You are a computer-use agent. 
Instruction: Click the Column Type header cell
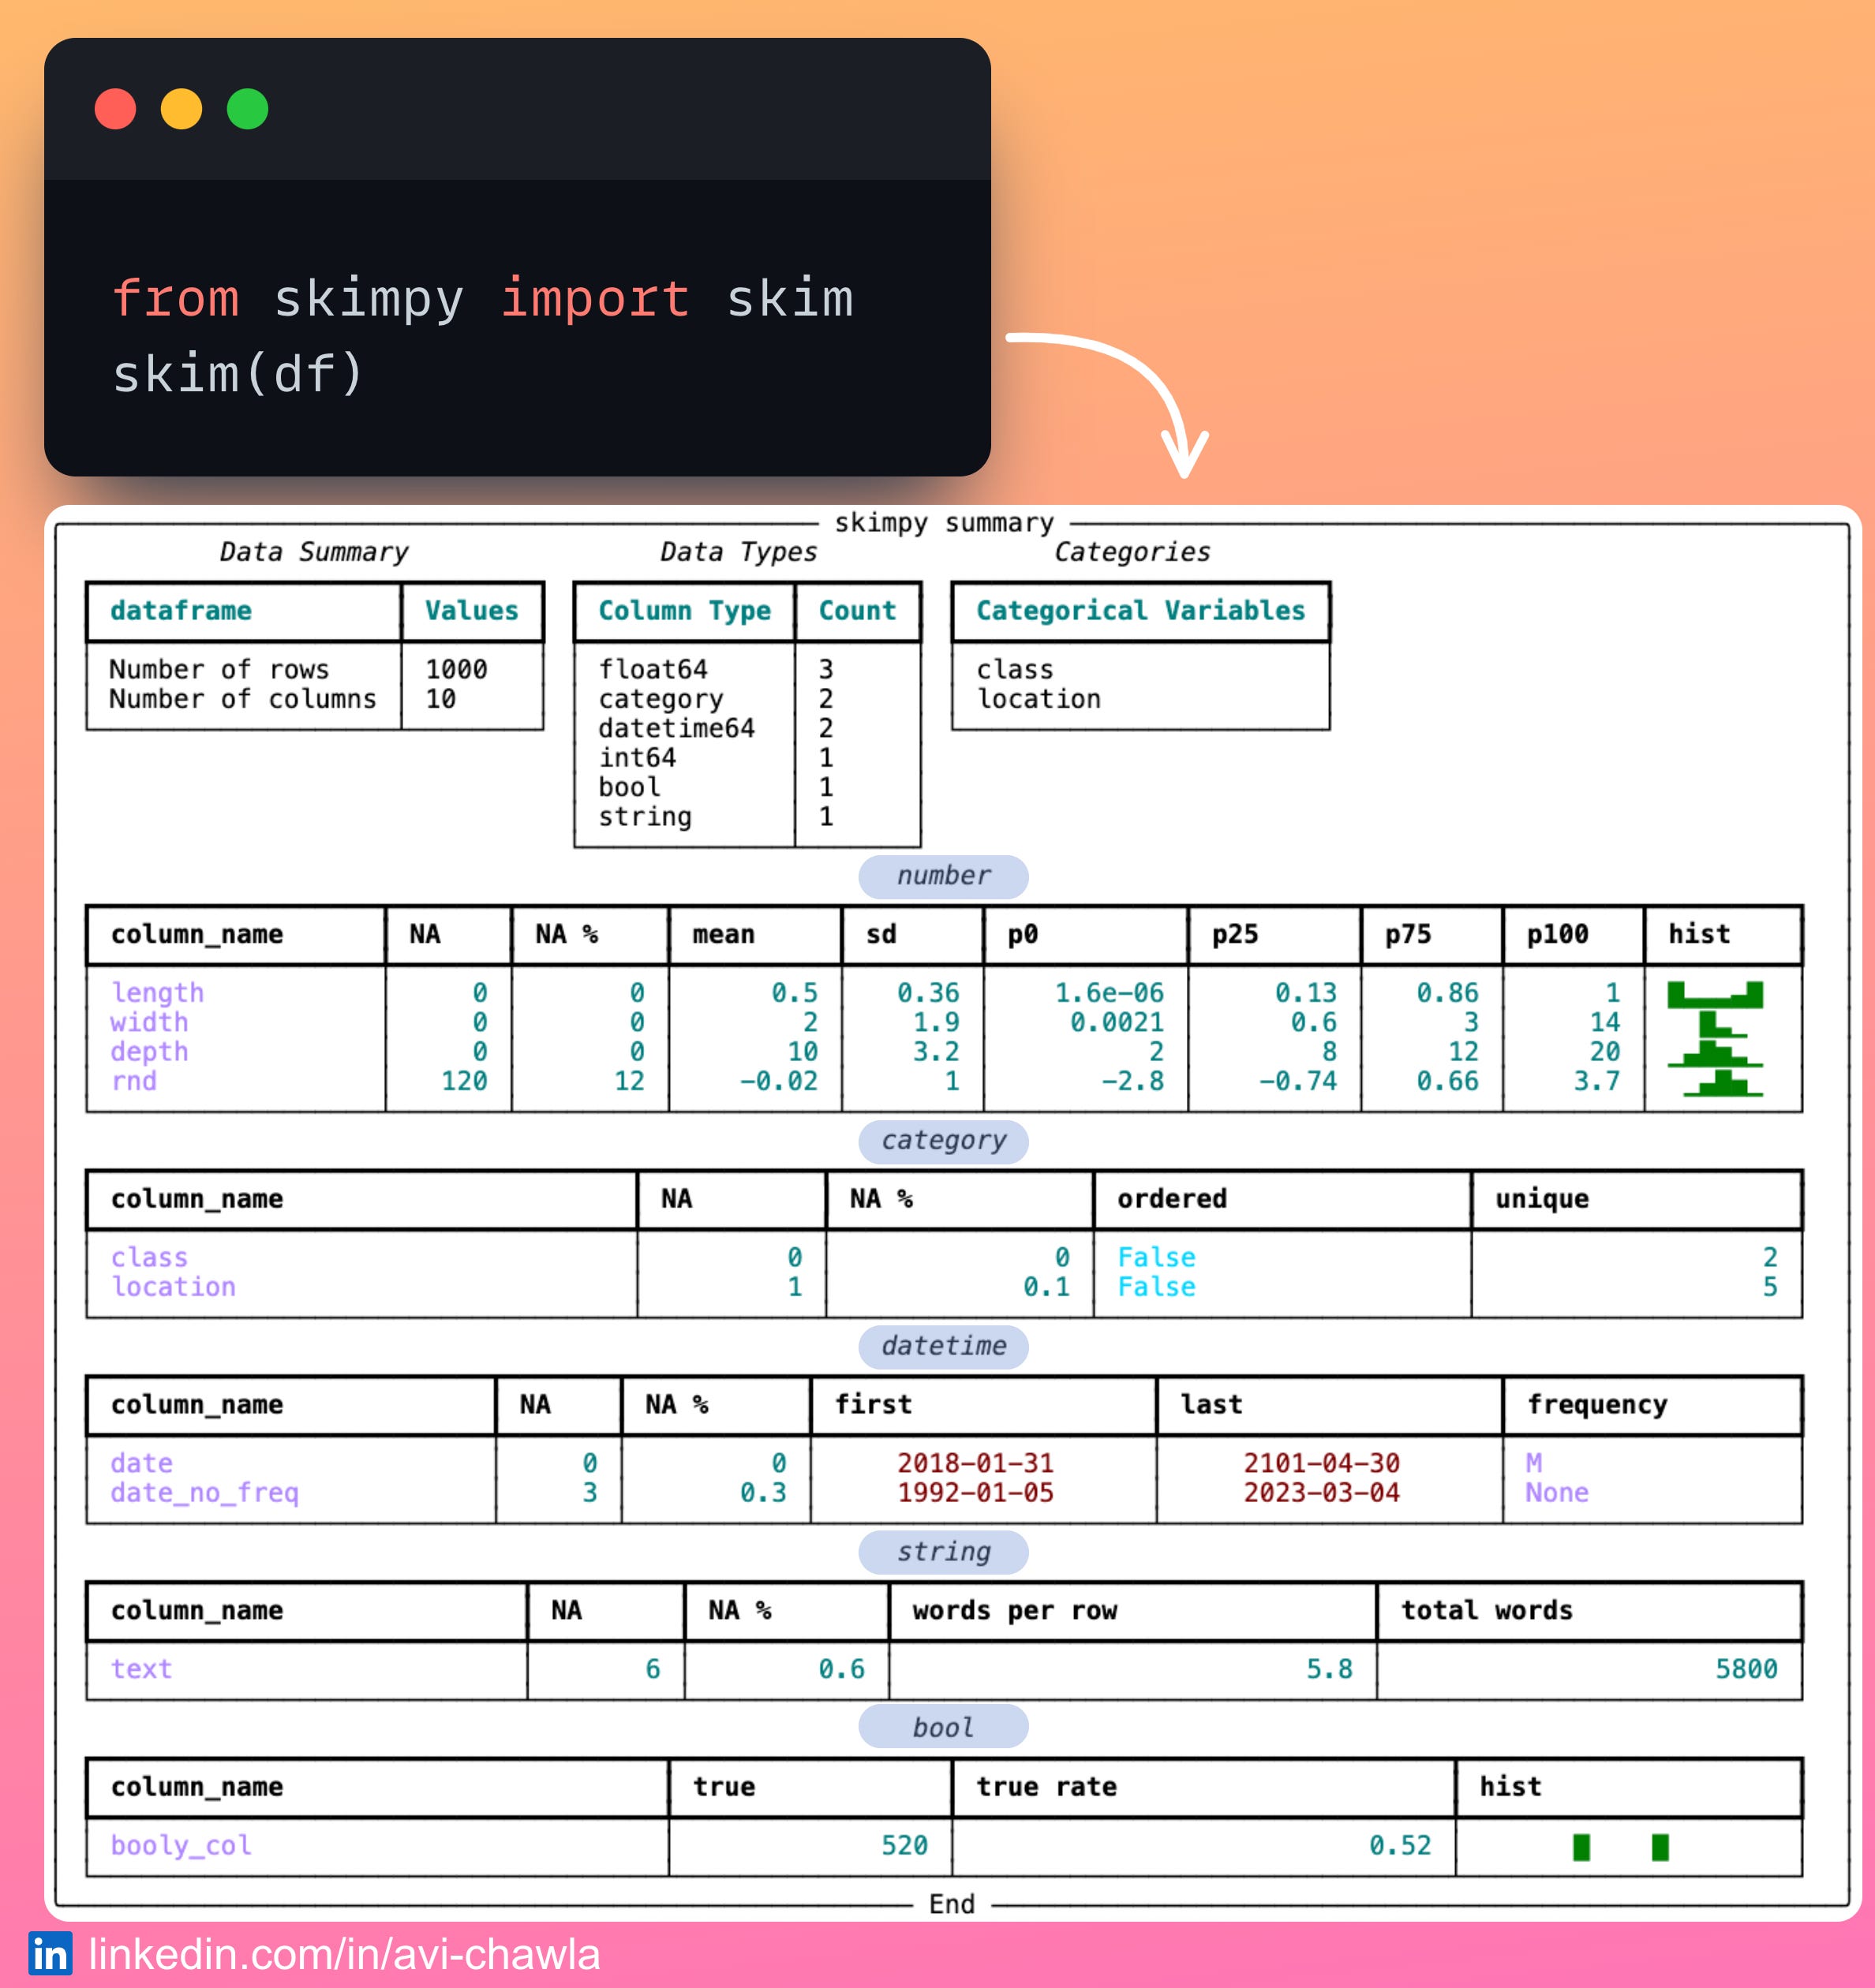point(684,611)
